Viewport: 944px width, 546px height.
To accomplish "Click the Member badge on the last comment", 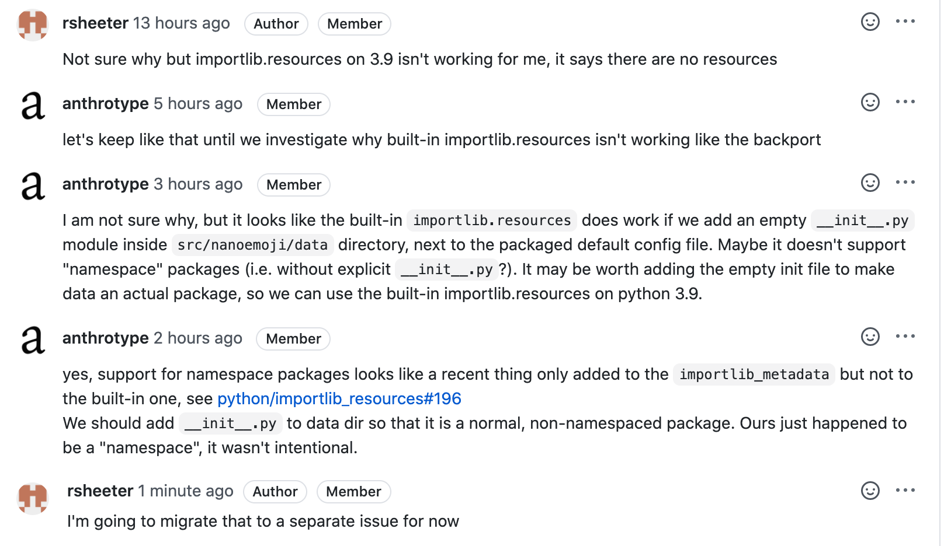I will 353,492.
